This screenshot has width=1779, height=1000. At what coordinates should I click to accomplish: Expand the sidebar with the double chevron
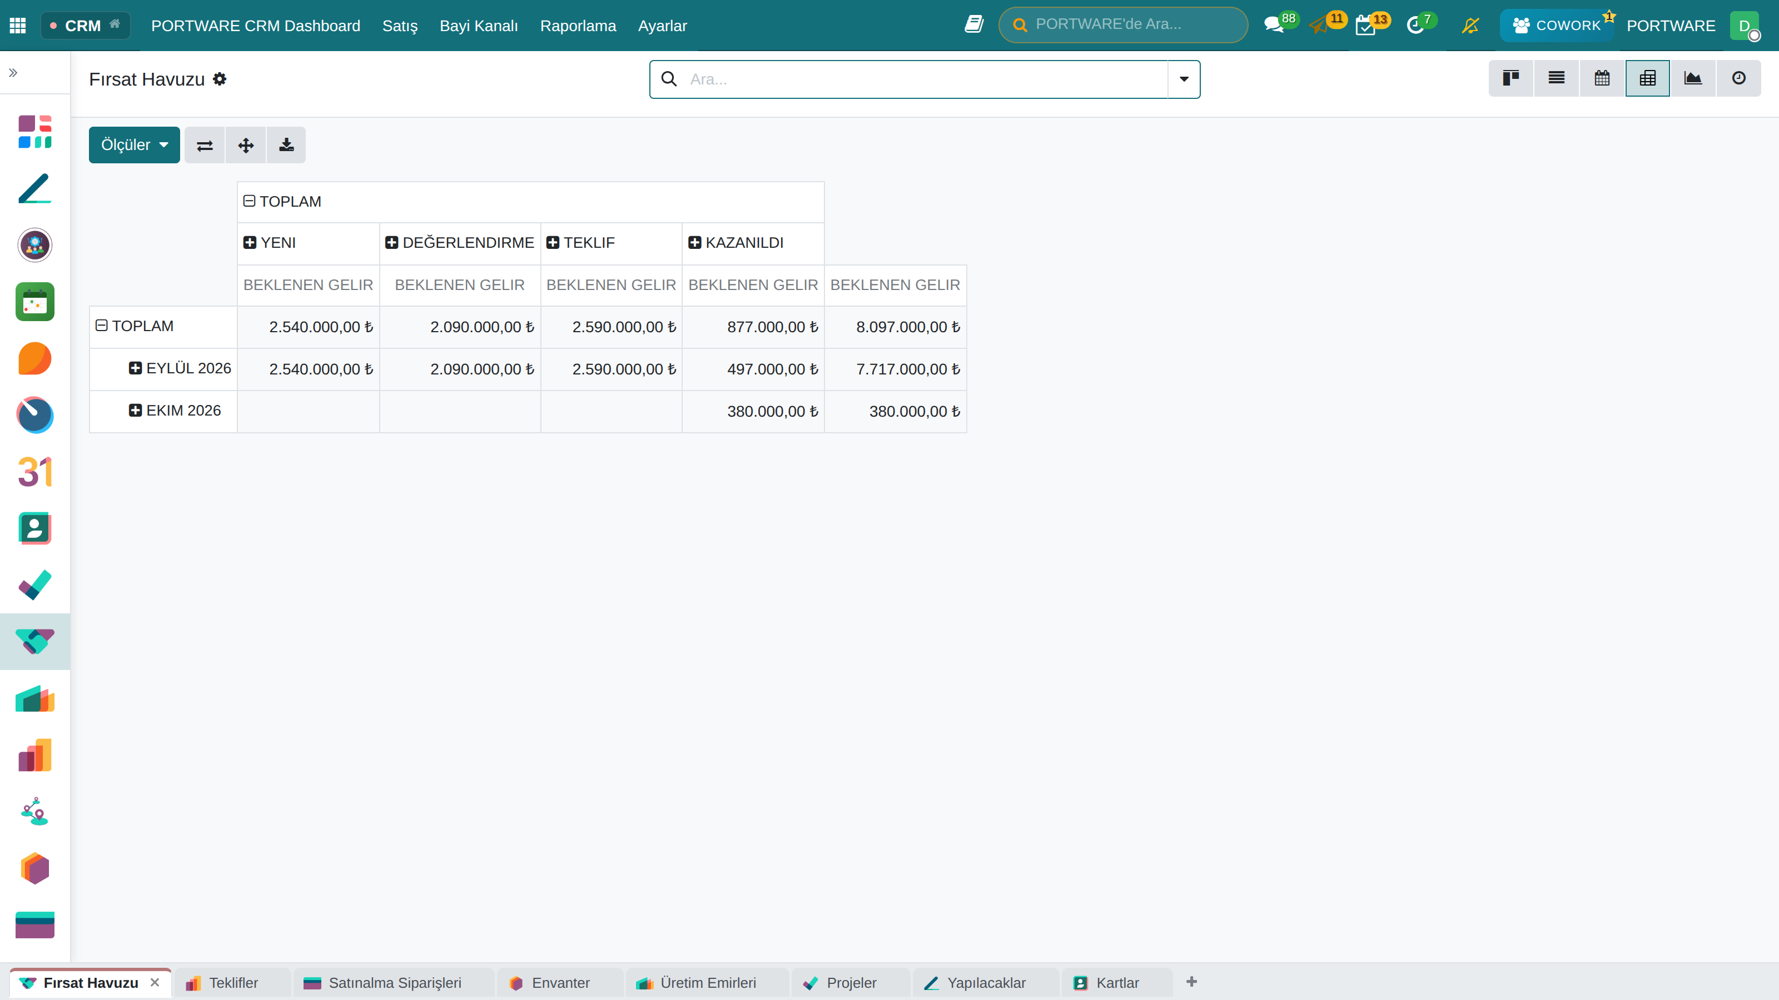[12, 72]
